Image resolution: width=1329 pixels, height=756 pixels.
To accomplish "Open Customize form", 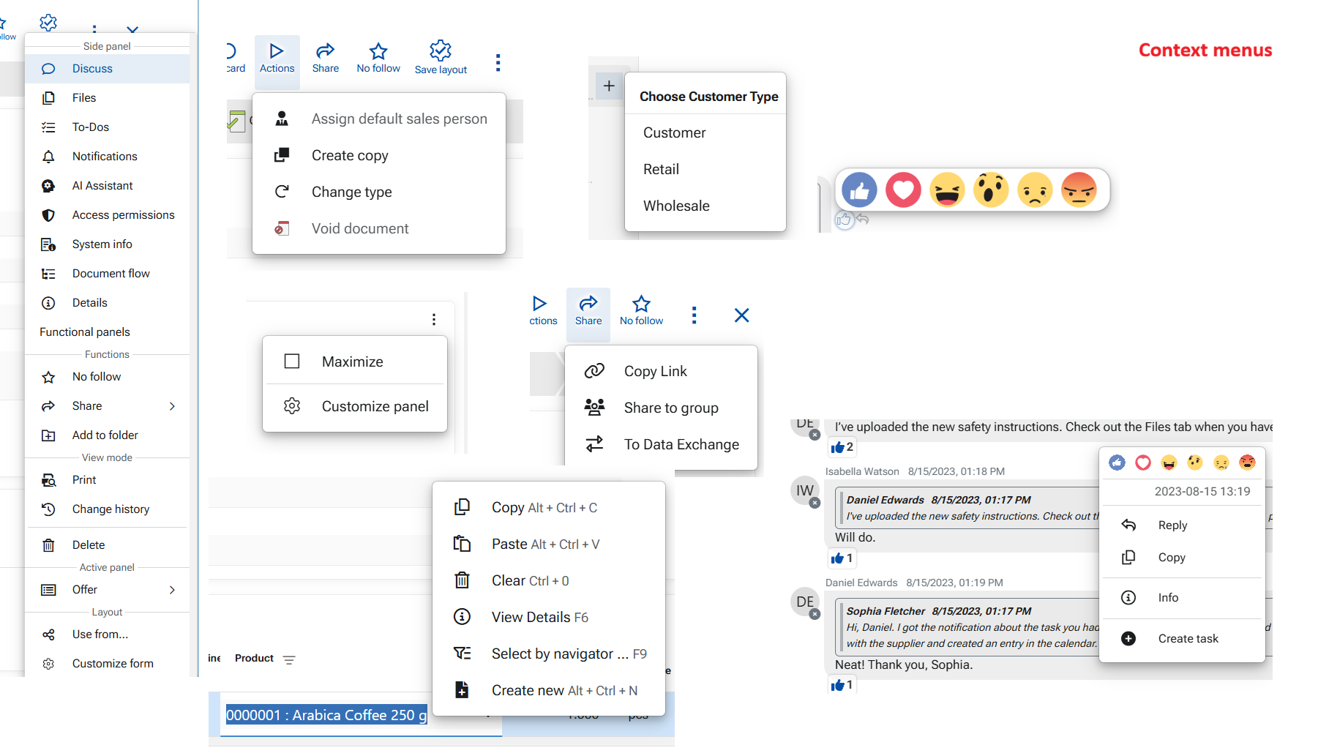I will point(107,664).
